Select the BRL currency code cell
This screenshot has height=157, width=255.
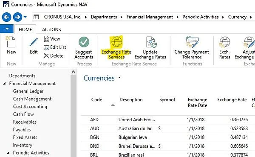(94, 155)
